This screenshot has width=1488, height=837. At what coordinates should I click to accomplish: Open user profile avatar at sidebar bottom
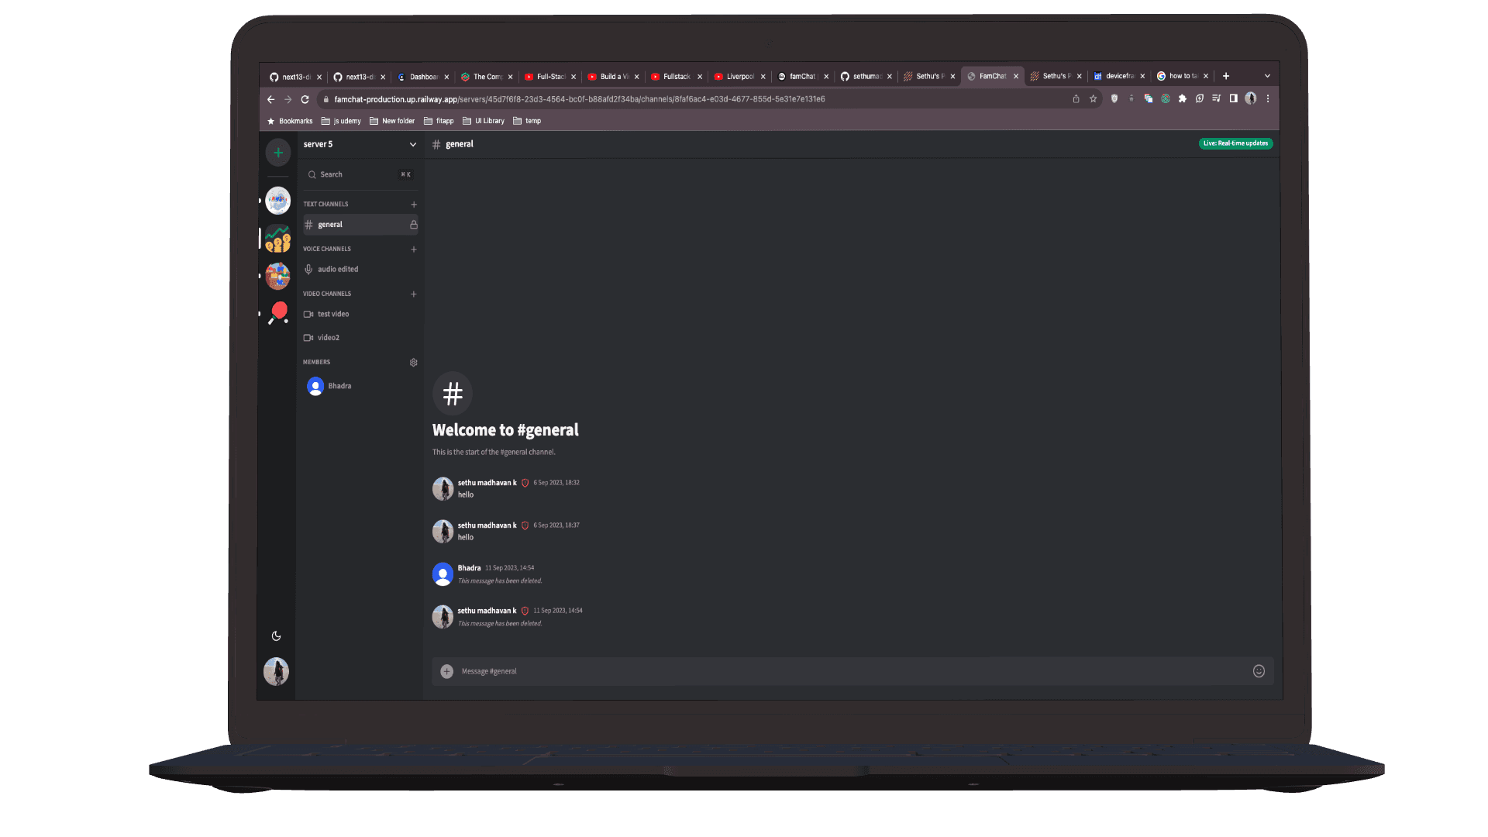click(277, 671)
